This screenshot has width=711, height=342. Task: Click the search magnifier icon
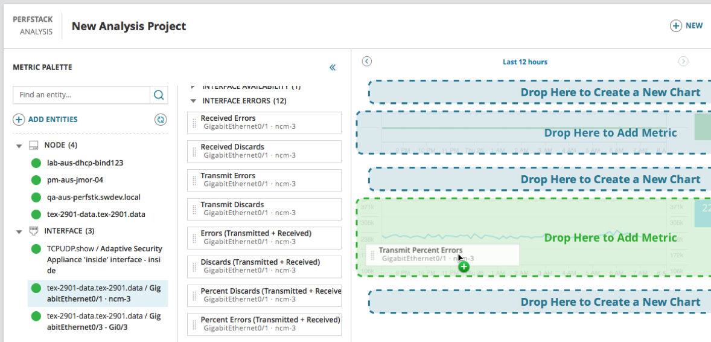[159, 95]
